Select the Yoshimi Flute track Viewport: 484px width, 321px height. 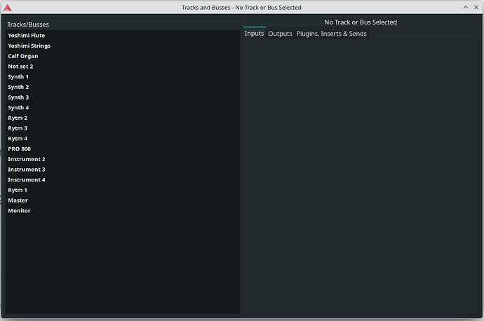(123, 36)
